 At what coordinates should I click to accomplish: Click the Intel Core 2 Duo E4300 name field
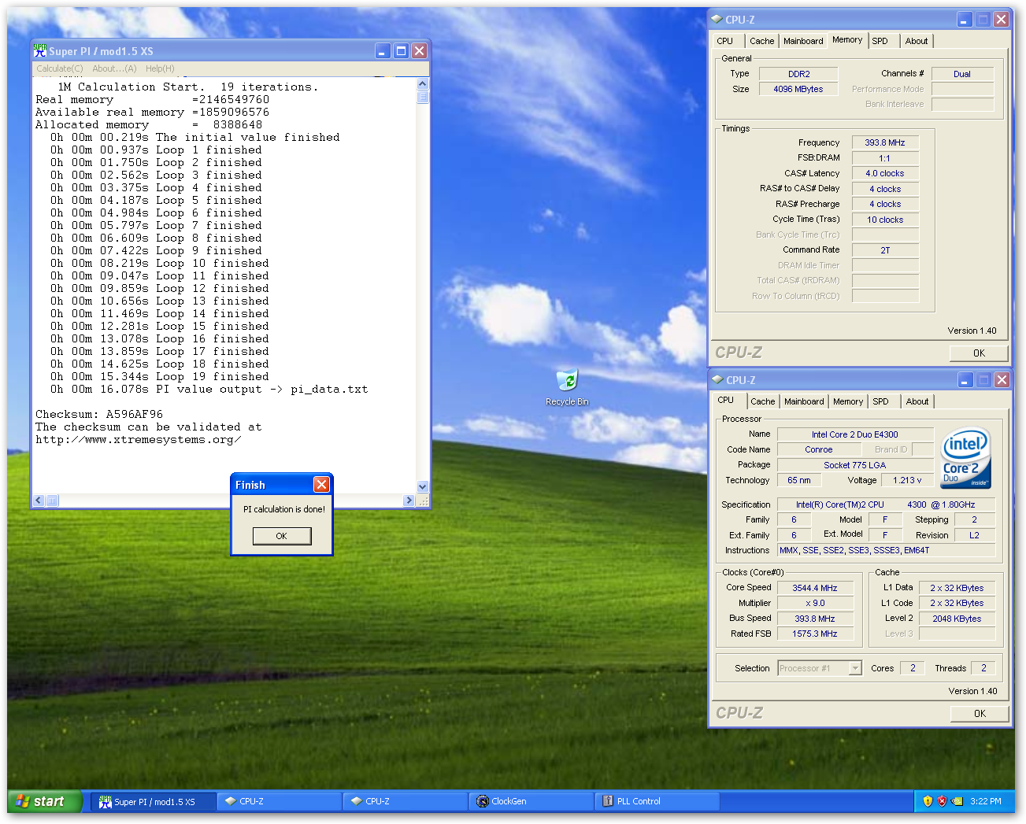855,434
